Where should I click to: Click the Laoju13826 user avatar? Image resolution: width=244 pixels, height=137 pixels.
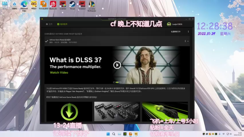[169, 24]
